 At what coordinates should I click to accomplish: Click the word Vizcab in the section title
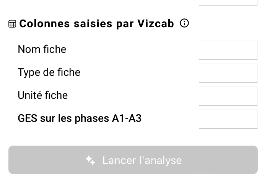(155, 24)
